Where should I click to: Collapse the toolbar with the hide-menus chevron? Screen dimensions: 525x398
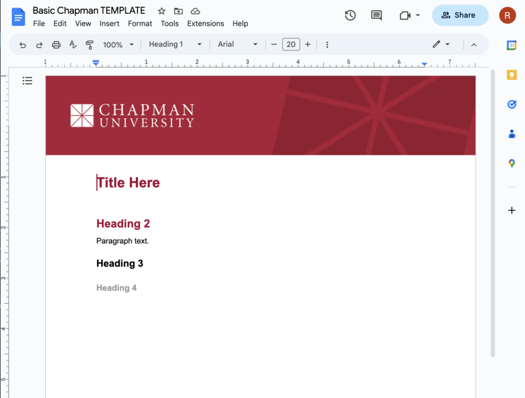[474, 44]
